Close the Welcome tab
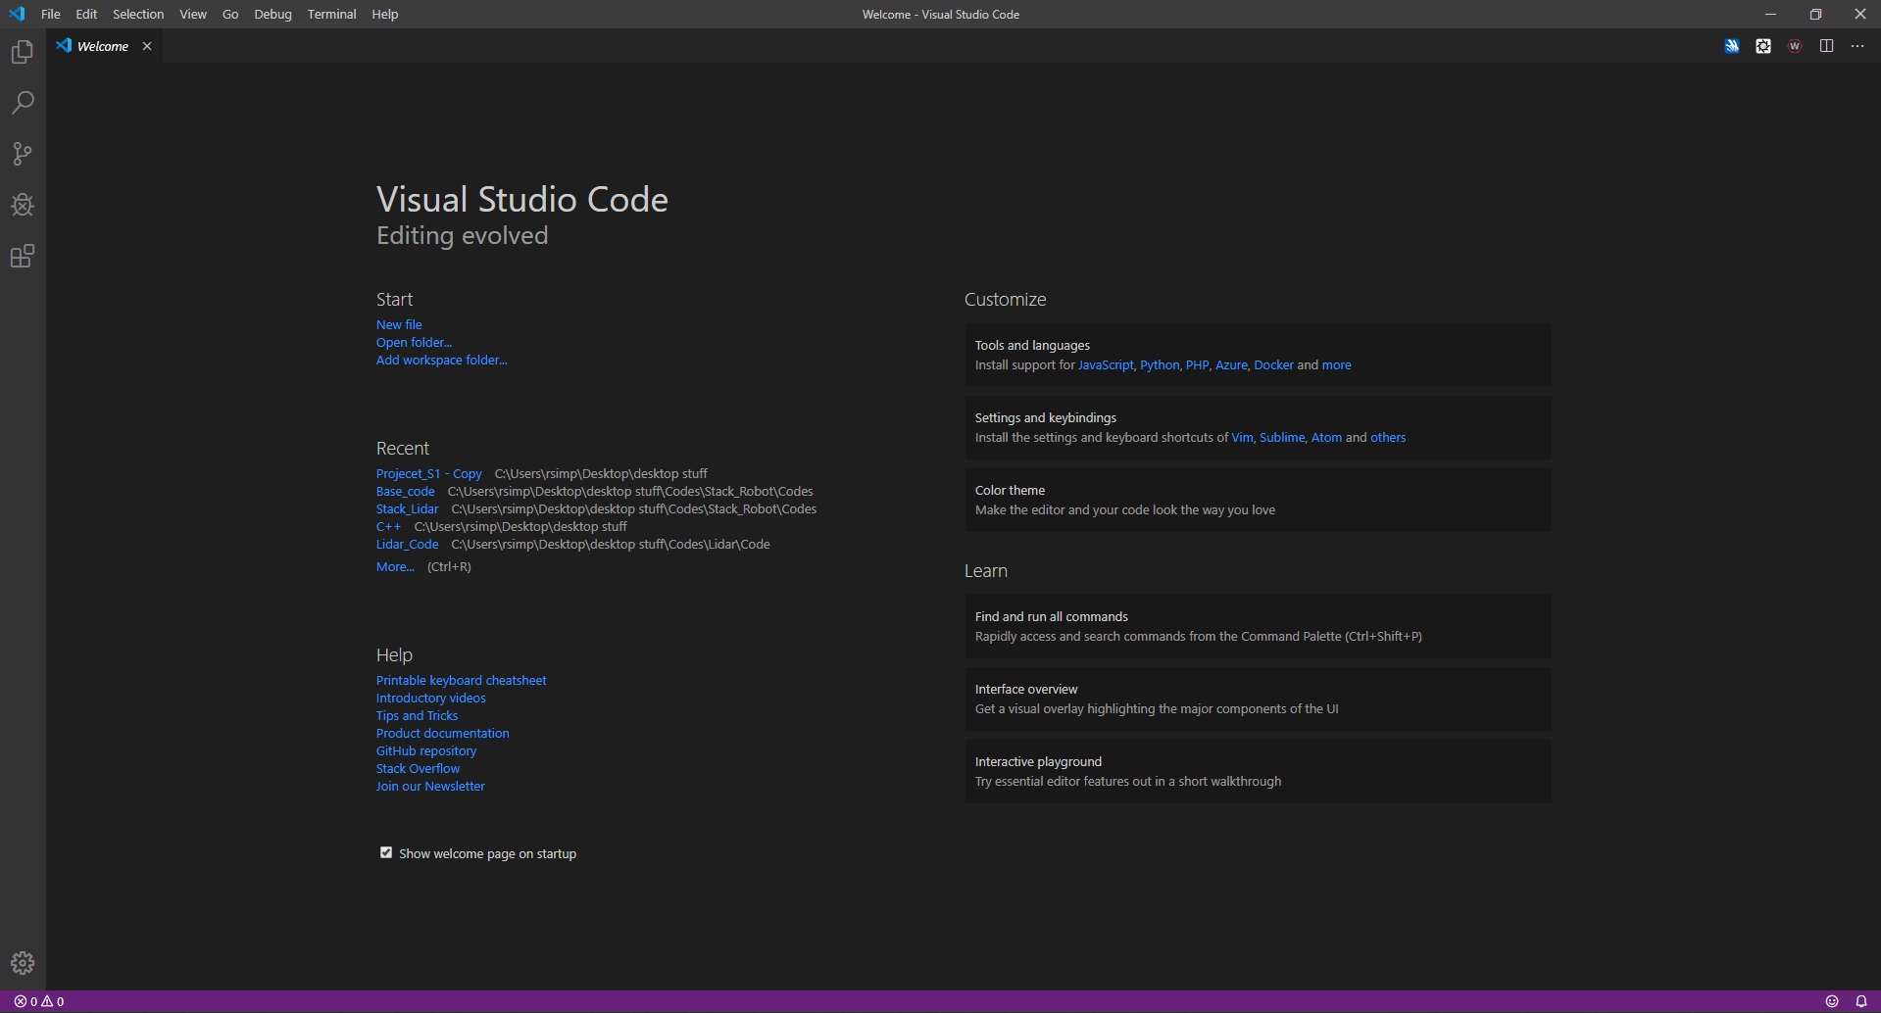The image size is (1881, 1013). (147, 46)
